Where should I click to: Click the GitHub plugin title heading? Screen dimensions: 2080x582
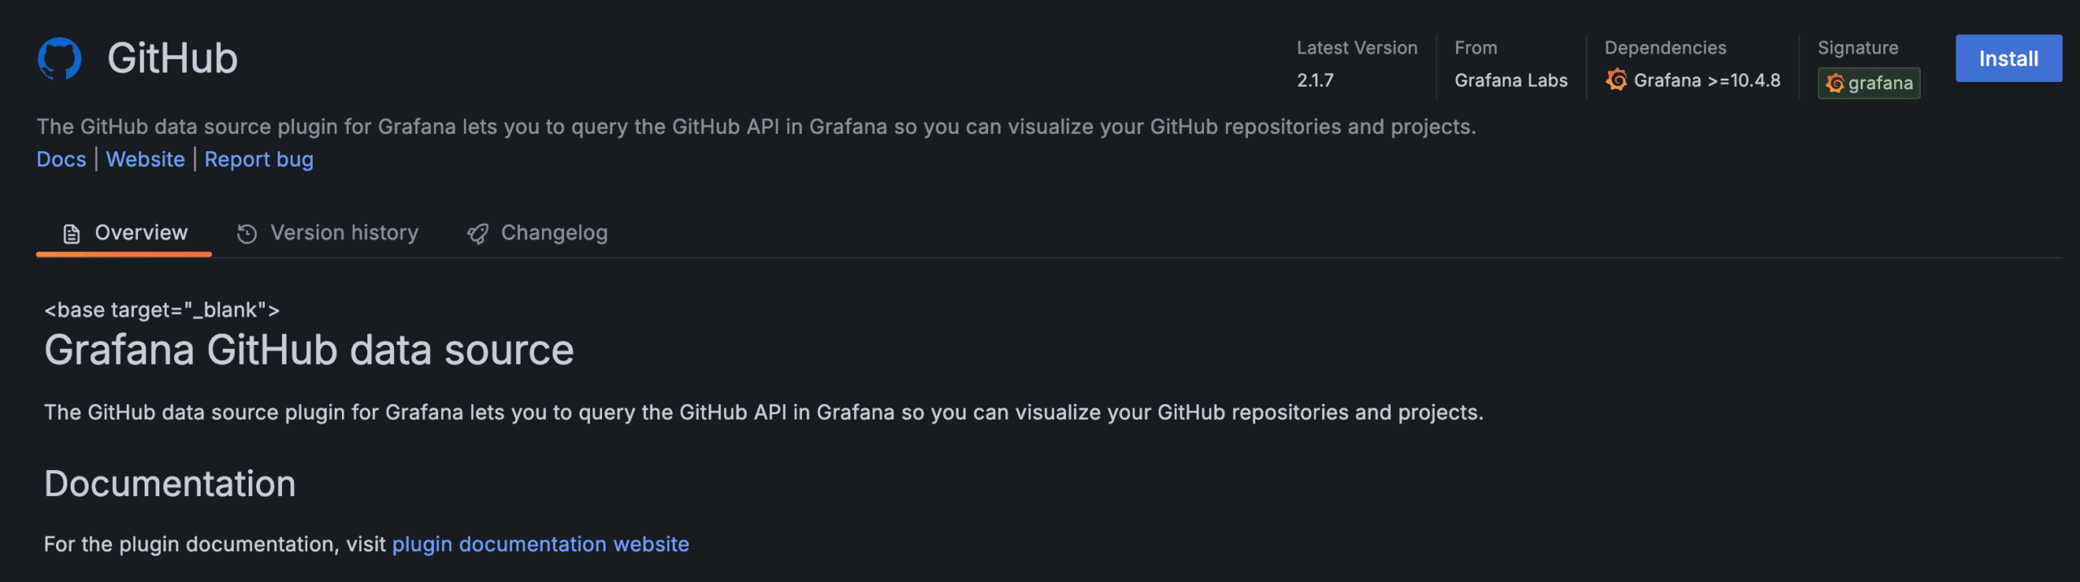click(172, 58)
